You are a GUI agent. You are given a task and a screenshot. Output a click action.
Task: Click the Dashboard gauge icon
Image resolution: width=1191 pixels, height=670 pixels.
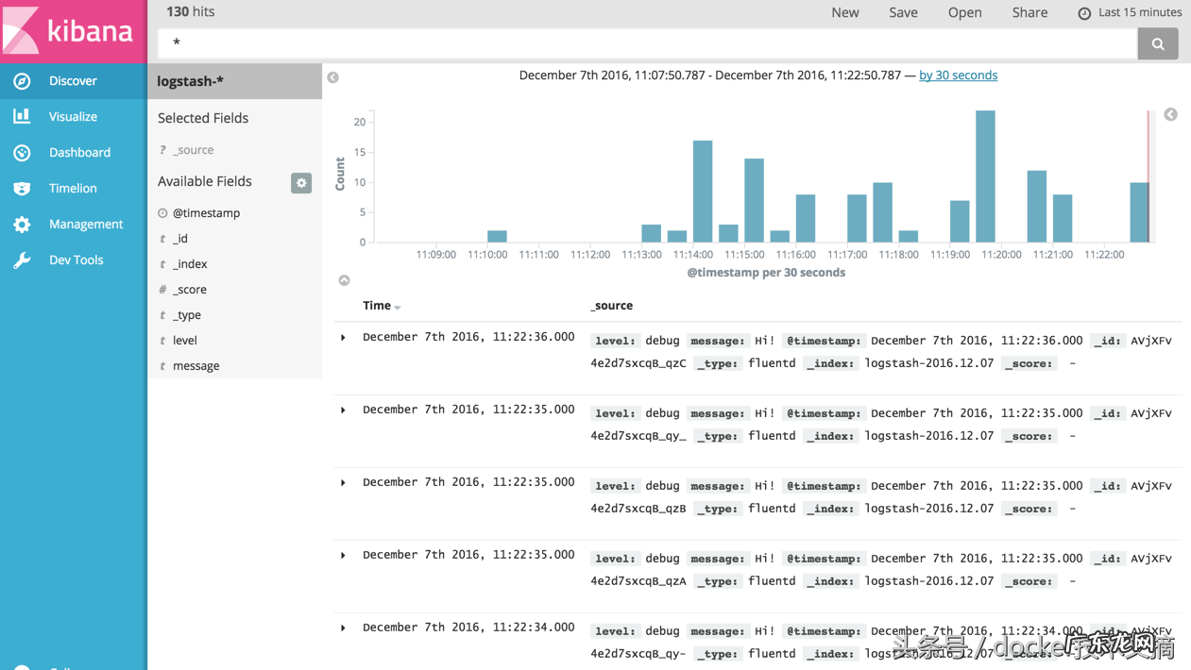point(22,152)
